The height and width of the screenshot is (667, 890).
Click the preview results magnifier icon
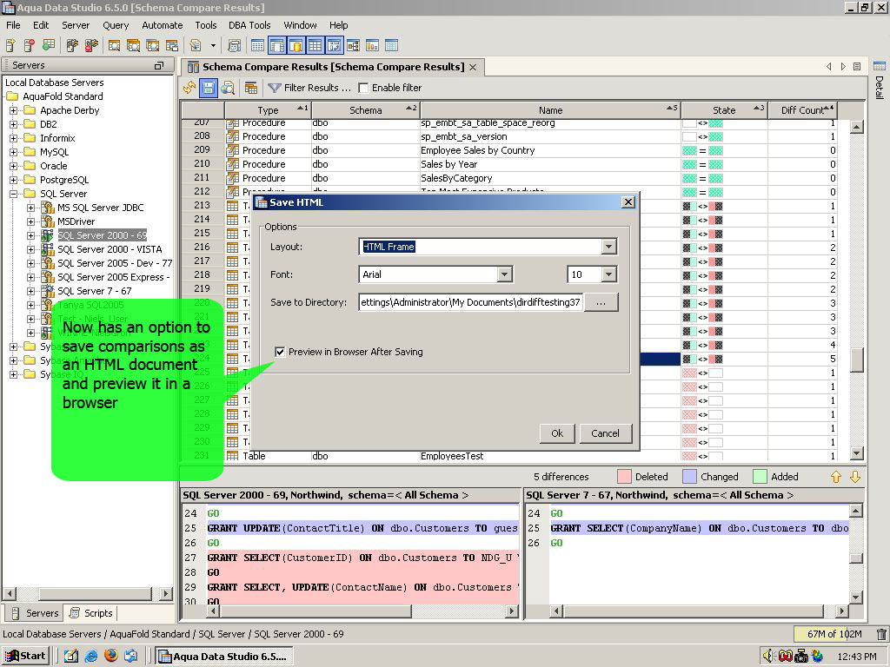pyautogui.click(x=228, y=88)
